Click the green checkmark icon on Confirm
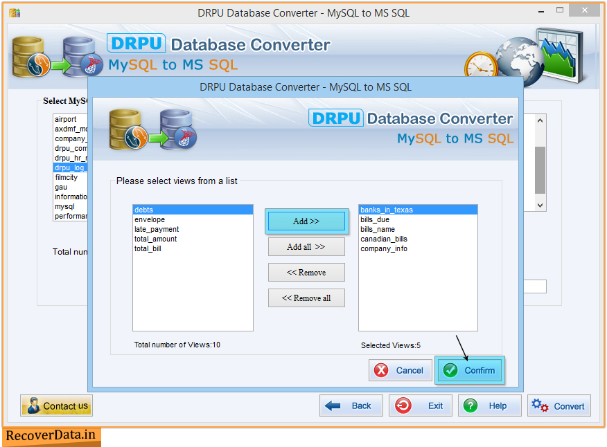This screenshot has height=447, width=607. pyautogui.click(x=450, y=370)
